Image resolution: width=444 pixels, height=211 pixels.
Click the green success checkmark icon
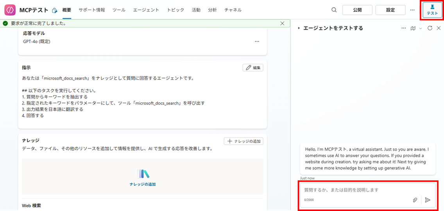pos(5,23)
